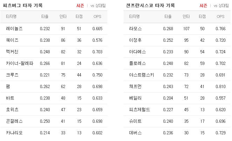This screenshot has height=141, width=232.
Task: Click the 타점 header in 피츠버그 table
Action: [79, 16]
